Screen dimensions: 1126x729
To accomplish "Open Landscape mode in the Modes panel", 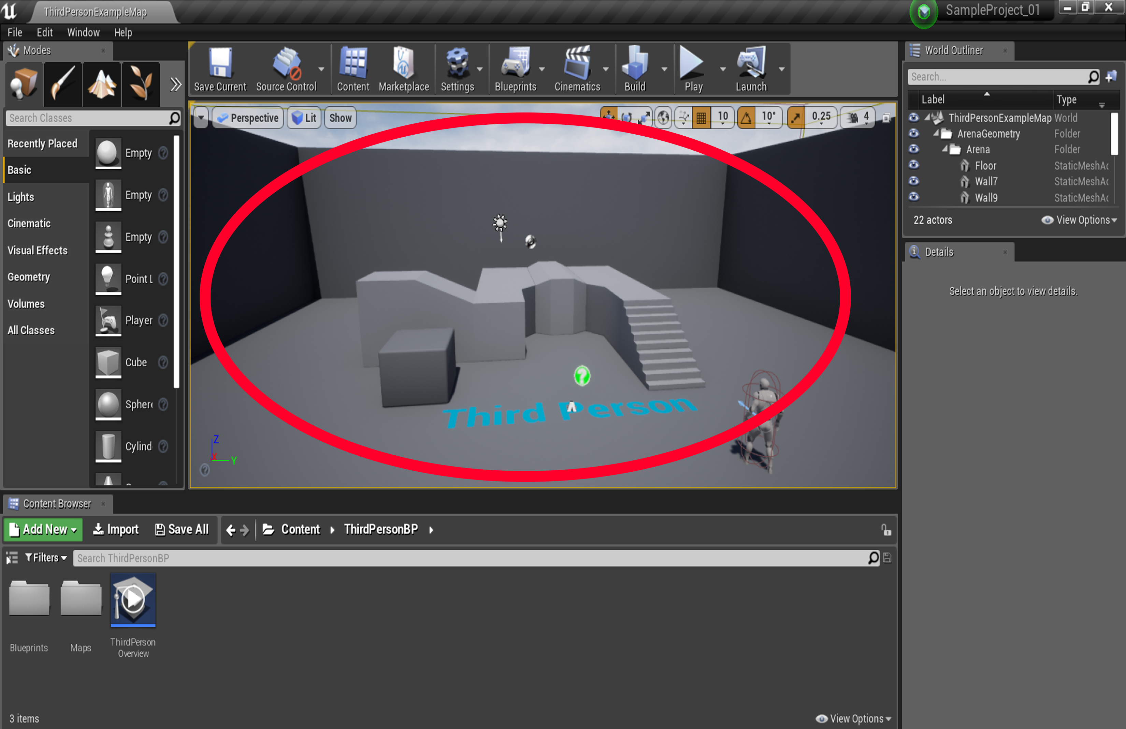I will pos(101,84).
